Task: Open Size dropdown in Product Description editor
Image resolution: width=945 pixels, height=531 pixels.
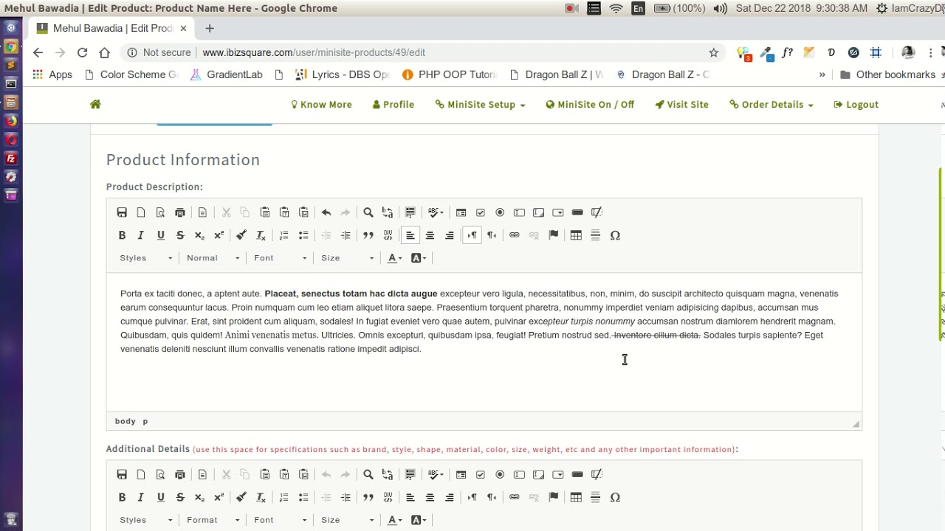Action: point(348,258)
